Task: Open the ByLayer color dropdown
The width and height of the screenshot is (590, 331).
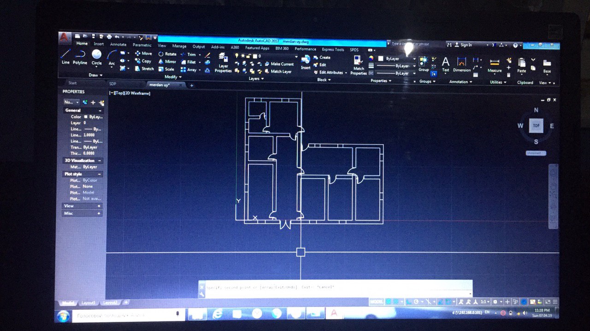Action: tap(397, 59)
